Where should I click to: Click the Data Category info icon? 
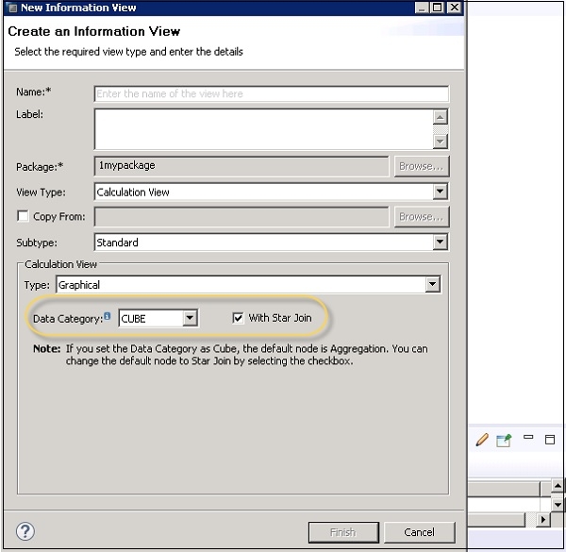coord(107,317)
